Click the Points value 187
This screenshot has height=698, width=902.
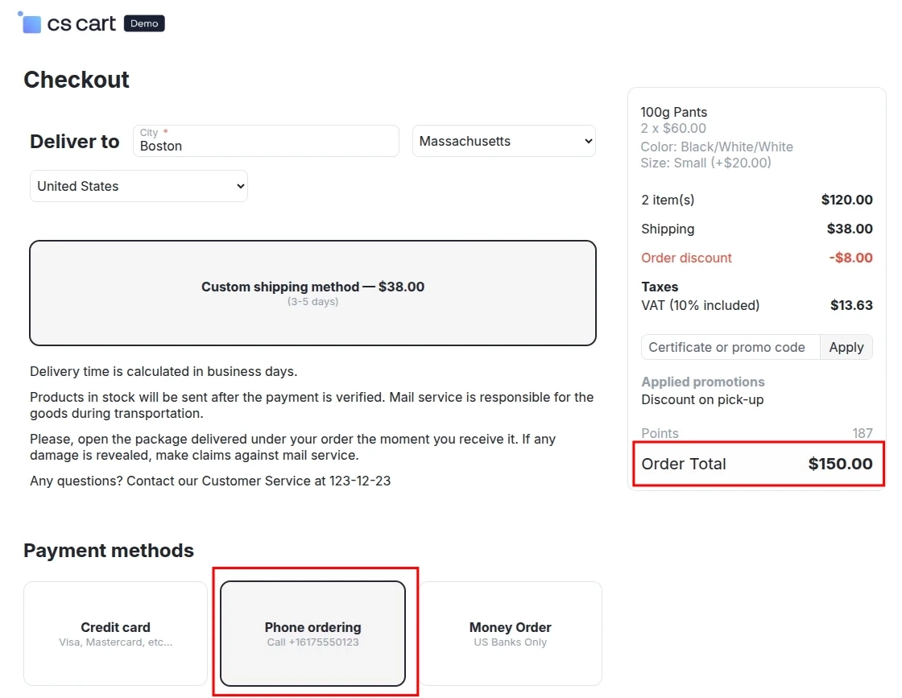pyautogui.click(x=863, y=433)
